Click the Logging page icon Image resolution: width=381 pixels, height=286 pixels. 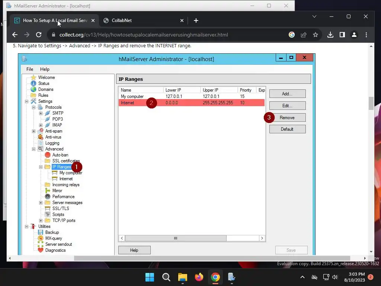41,143
